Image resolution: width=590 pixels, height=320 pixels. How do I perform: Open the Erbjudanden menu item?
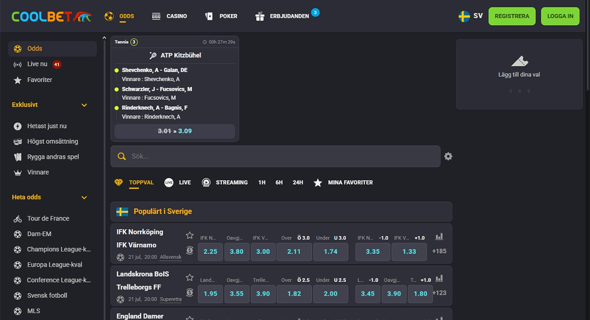tap(283, 16)
